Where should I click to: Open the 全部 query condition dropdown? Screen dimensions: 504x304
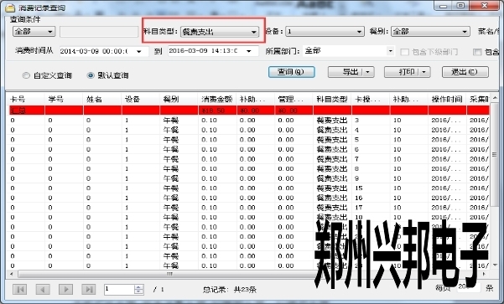(34, 32)
